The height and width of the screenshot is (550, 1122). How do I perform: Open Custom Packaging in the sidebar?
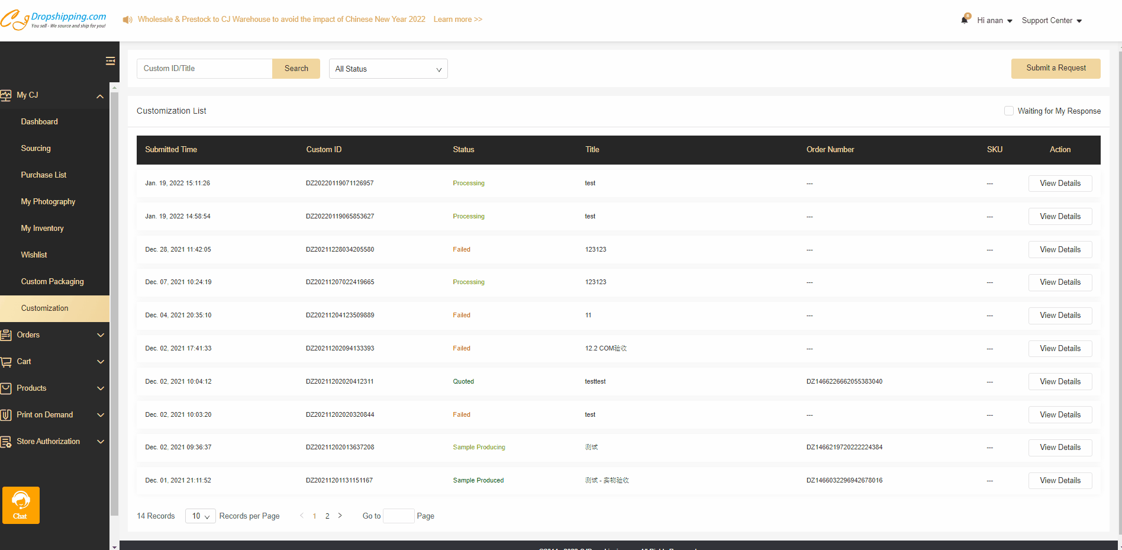pos(52,282)
